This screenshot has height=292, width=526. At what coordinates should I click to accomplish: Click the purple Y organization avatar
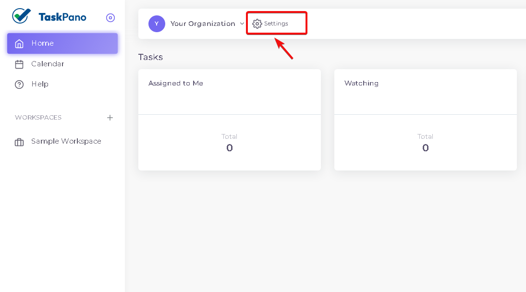click(x=157, y=24)
